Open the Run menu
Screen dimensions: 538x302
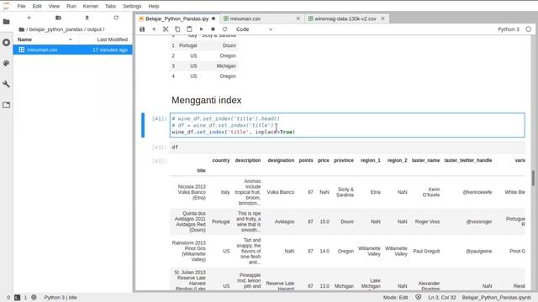(71, 6)
